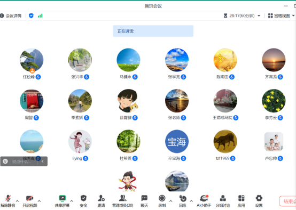Open the 安全 shield icon
Image resolution: width=296 pixels, height=210 pixels.
[83, 198]
